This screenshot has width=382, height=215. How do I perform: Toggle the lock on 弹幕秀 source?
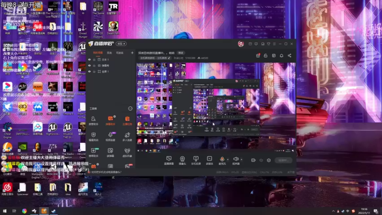(x=94, y=65)
